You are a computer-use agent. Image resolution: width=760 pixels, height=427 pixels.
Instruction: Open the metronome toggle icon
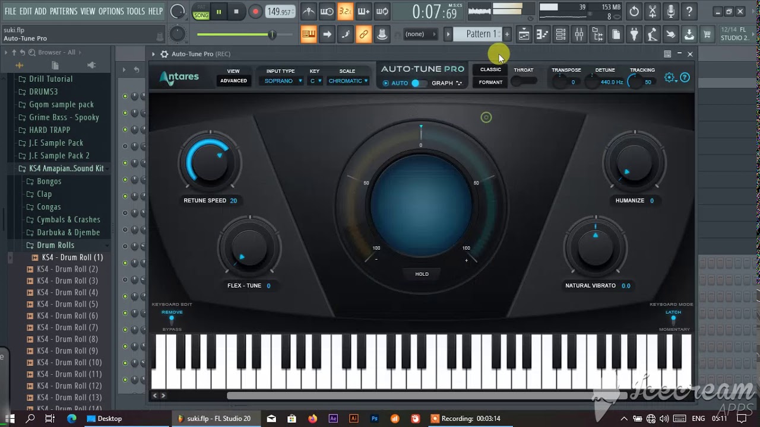tap(308, 11)
